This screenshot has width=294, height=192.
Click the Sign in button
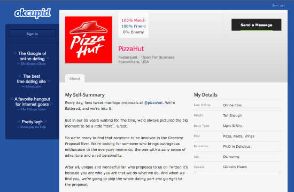coord(32,34)
